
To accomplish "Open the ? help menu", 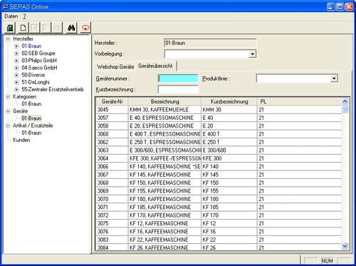I will [24, 16].
